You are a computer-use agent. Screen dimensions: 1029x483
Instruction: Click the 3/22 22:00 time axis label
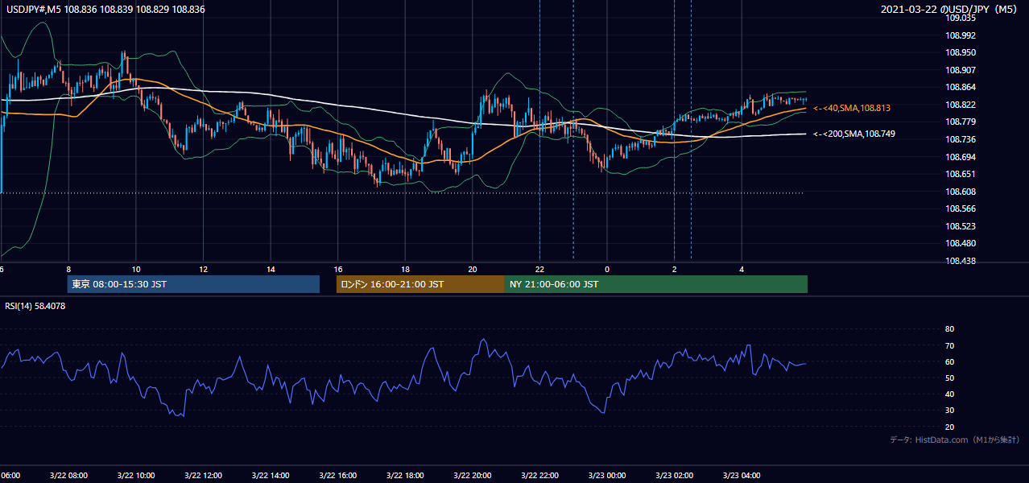[x=539, y=476]
